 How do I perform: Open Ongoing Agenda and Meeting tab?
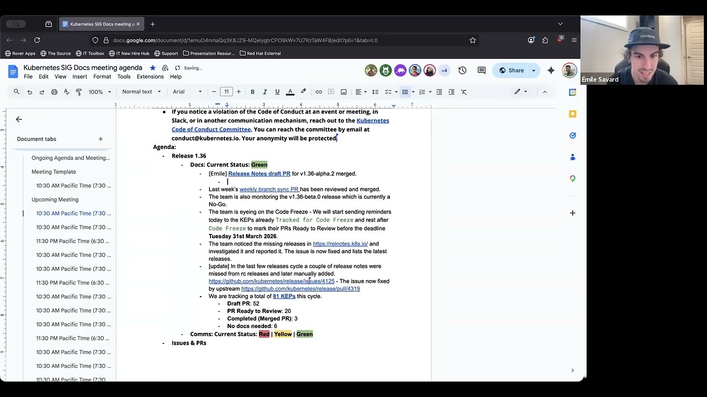(70, 158)
